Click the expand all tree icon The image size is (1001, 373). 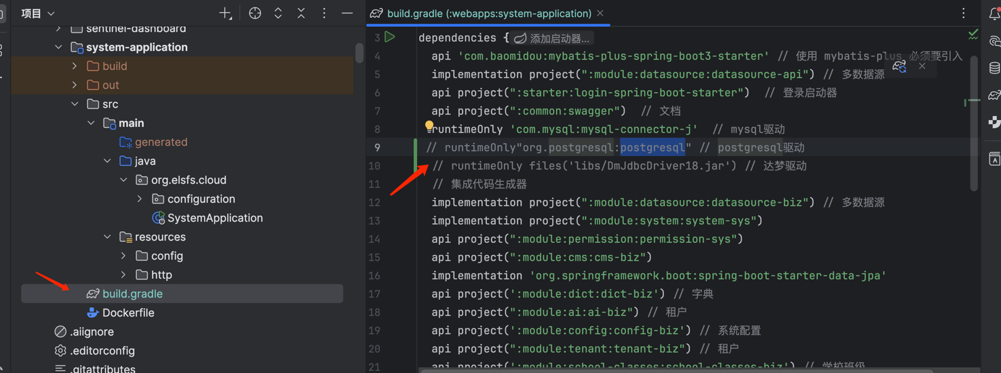coord(278,14)
